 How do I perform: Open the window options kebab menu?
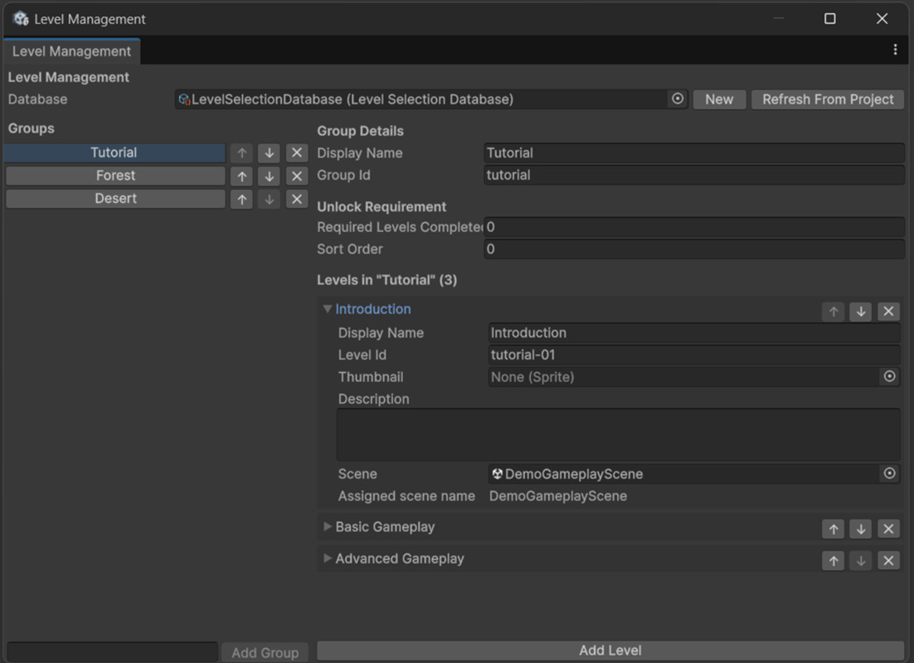pos(896,50)
